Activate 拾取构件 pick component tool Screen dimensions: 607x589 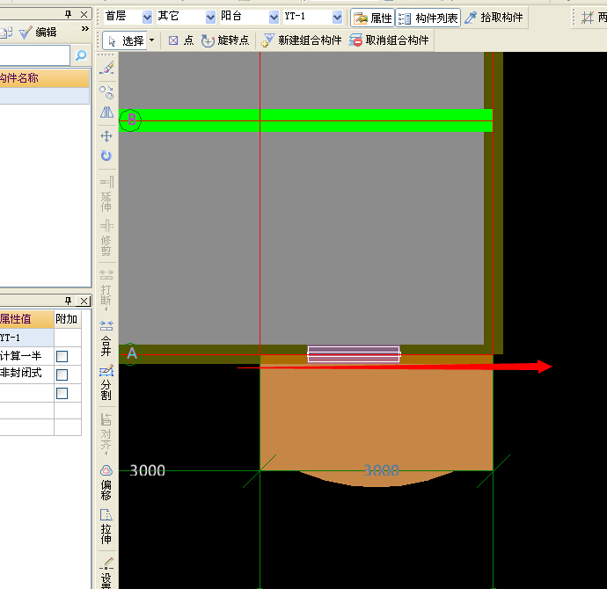494,18
